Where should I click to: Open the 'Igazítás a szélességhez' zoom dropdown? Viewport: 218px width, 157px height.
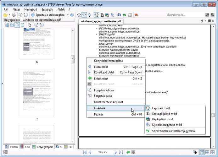(x=68, y=15)
